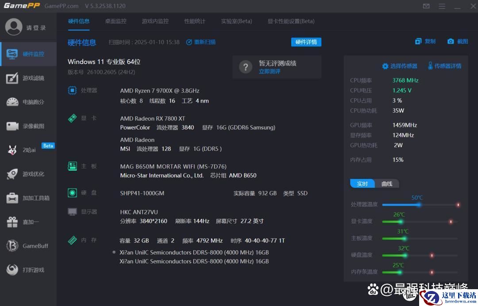Click the CPU频率 3768 MHz value
This screenshot has width=478, height=306.
tap(405, 80)
